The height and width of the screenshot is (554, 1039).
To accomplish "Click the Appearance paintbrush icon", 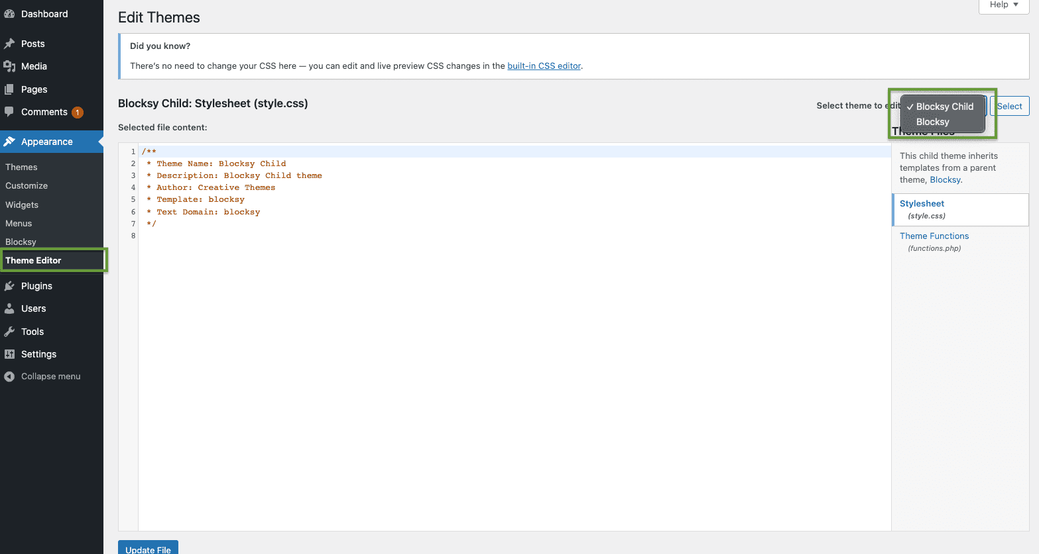I will (9, 142).
